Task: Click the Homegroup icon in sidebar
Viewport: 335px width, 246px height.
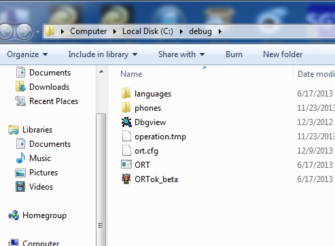Action: tap(14, 215)
